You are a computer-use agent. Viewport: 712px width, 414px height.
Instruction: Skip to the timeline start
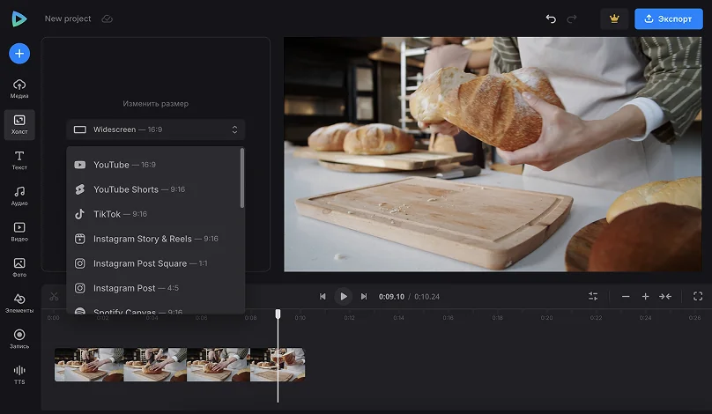(x=323, y=297)
